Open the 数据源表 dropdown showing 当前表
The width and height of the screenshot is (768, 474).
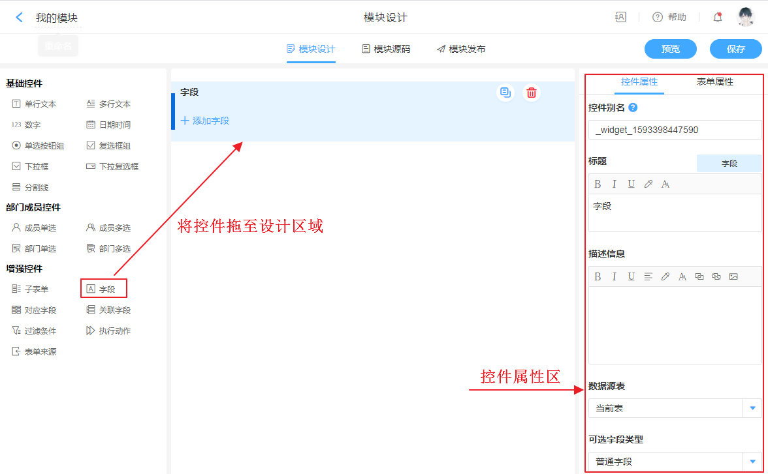pos(675,408)
